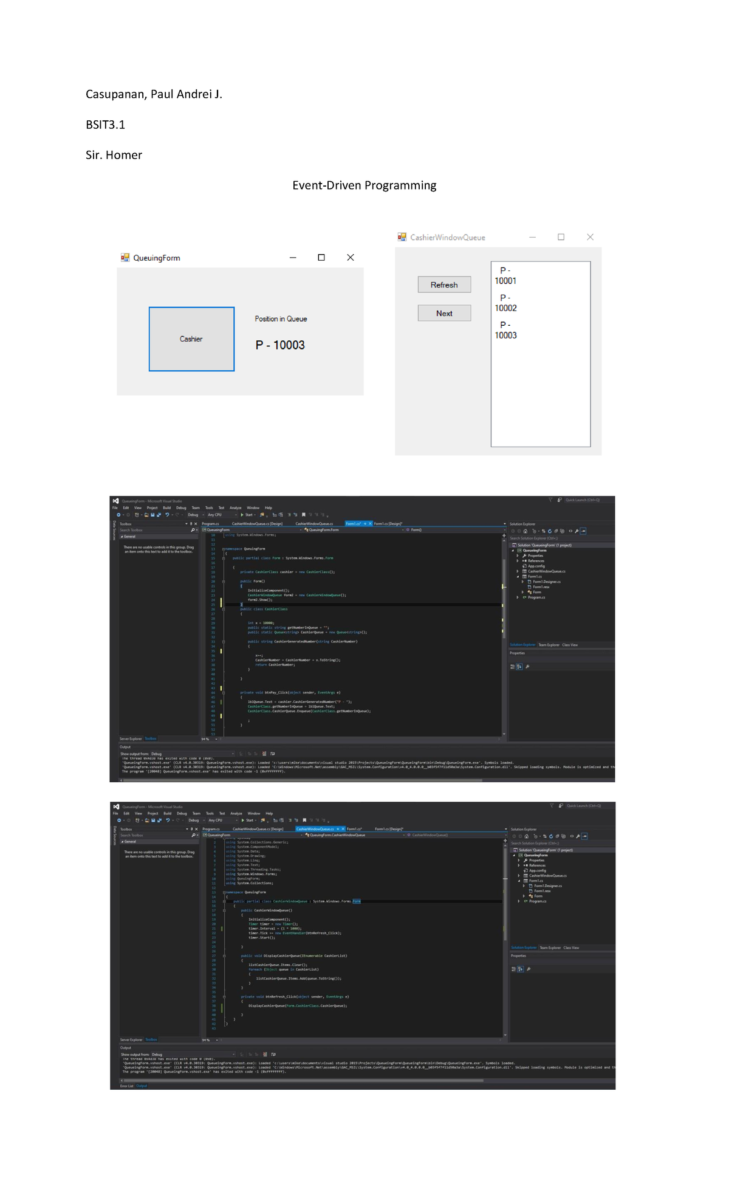Click the CashierWindowQueue title bar app icon
Image resolution: width=729 pixels, height=1201 pixels.
402,237
